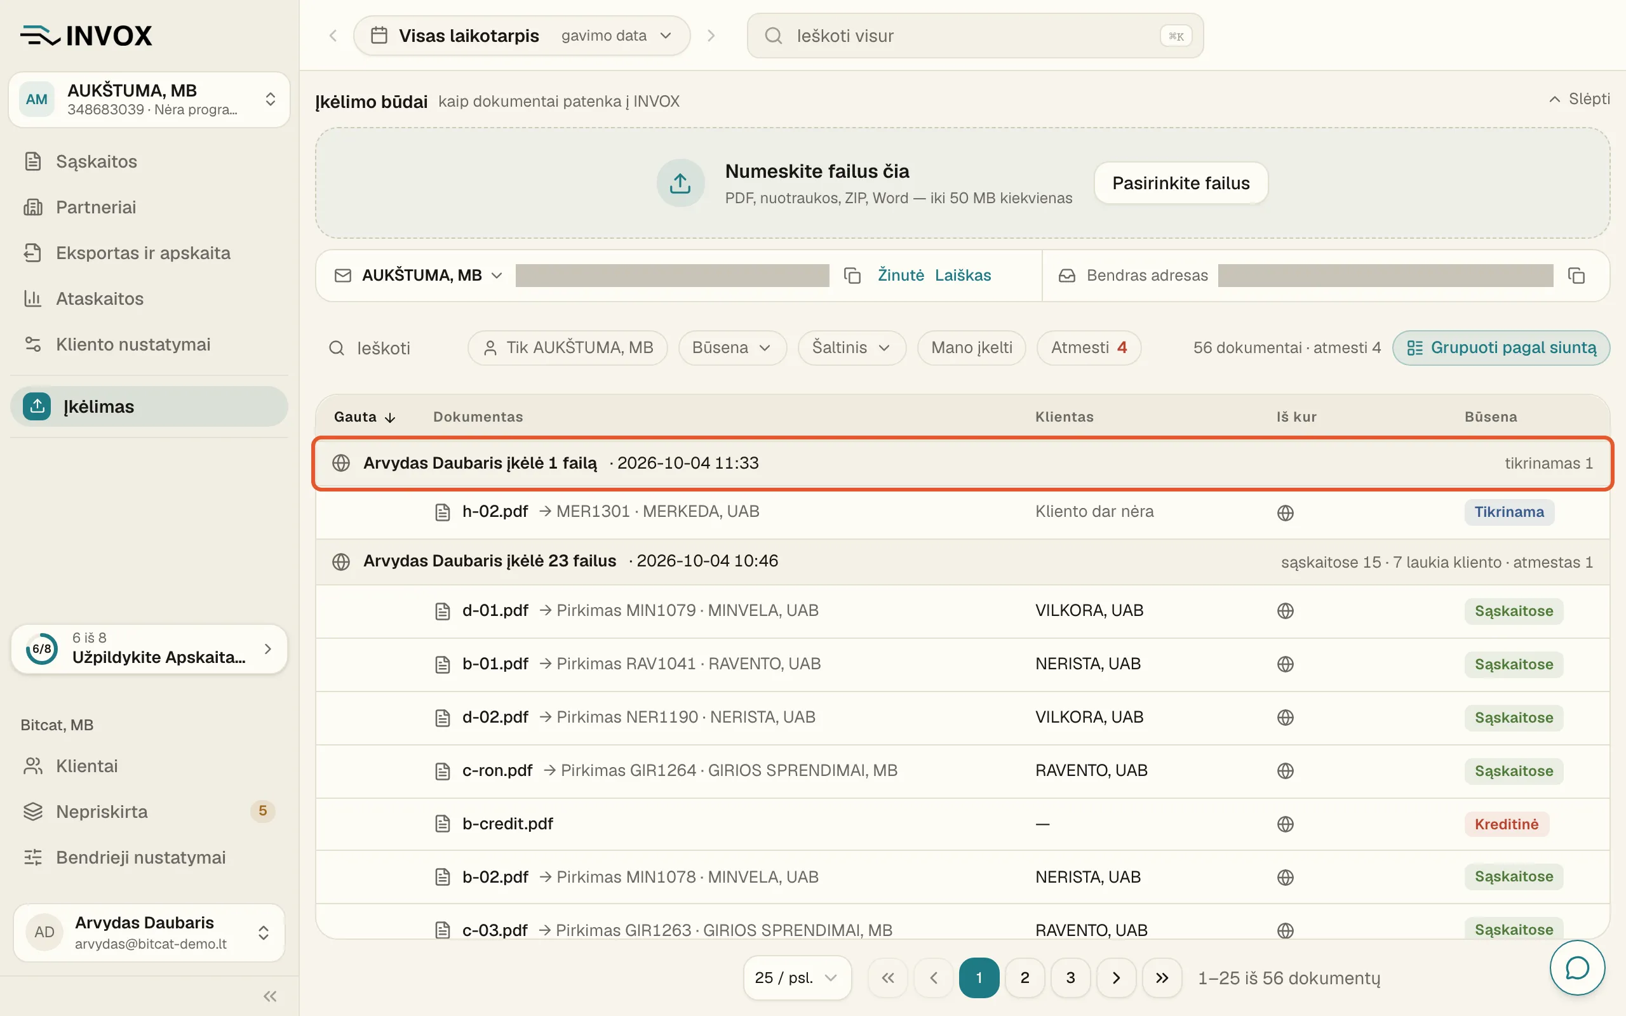Screen dimensions: 1626x1016
Task: Click the Žinutė link
Action: 901,276
